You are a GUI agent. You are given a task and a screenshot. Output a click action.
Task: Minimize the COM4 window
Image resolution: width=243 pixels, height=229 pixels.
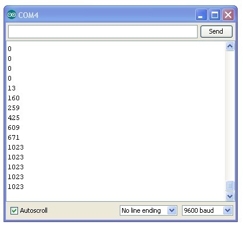(201, 15)
